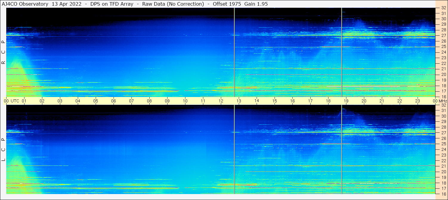Click the 29 MHz label on the LCP frequency scale

coord(444,122)
